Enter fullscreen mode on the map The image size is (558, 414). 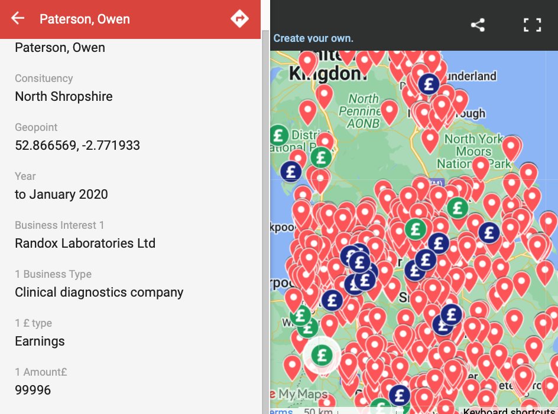point(531,25)
